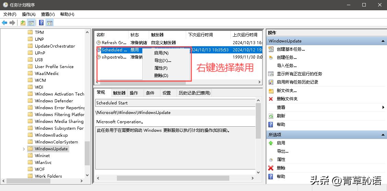Viewport: 387px width, 191px height.
Task: Click the task list scroll-right arrow
Action: 259,82
